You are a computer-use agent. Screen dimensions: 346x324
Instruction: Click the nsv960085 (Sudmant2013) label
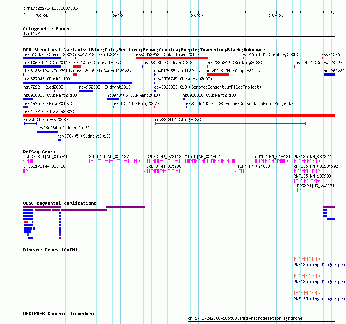click(x=168, y=63)
